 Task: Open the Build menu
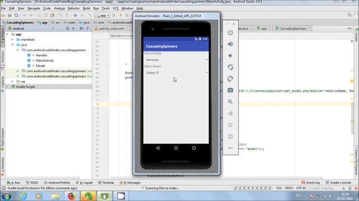point(86,8)
